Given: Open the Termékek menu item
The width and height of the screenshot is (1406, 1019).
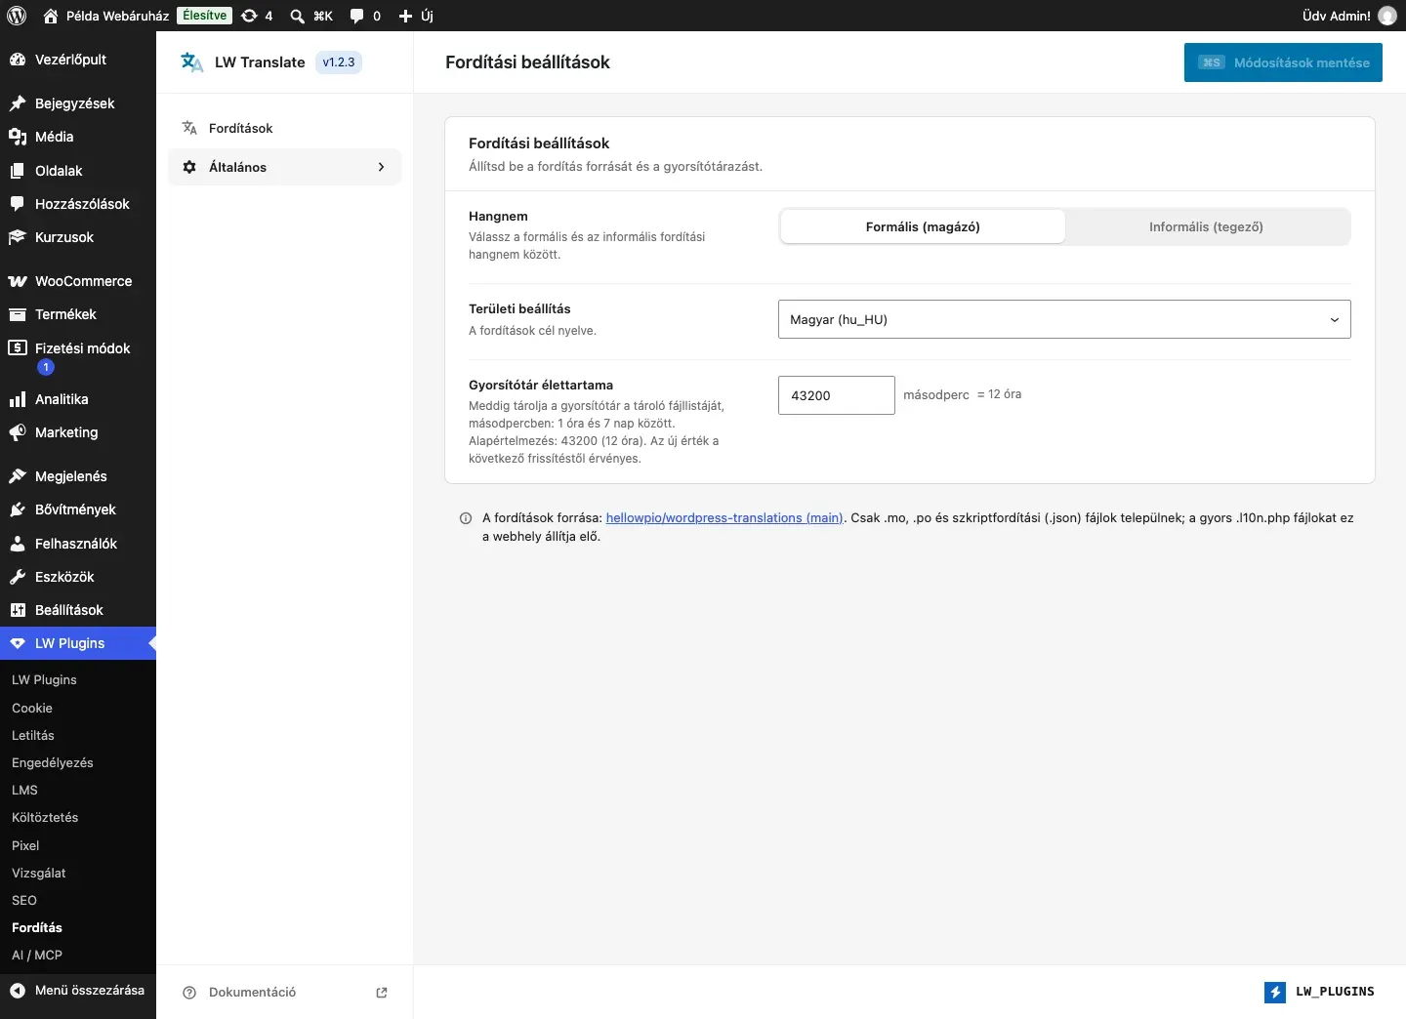Looking at the screenshot, I should tap(78, 314).
